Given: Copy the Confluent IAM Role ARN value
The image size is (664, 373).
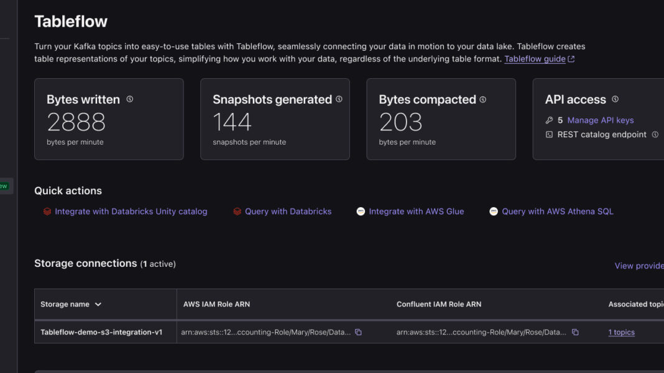Looking at the screenshot, I should click(x=575, y=333).
